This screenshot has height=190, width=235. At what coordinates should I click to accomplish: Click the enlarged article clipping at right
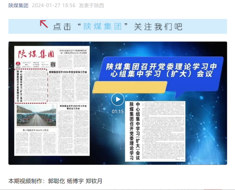click(x=155, y=131)
